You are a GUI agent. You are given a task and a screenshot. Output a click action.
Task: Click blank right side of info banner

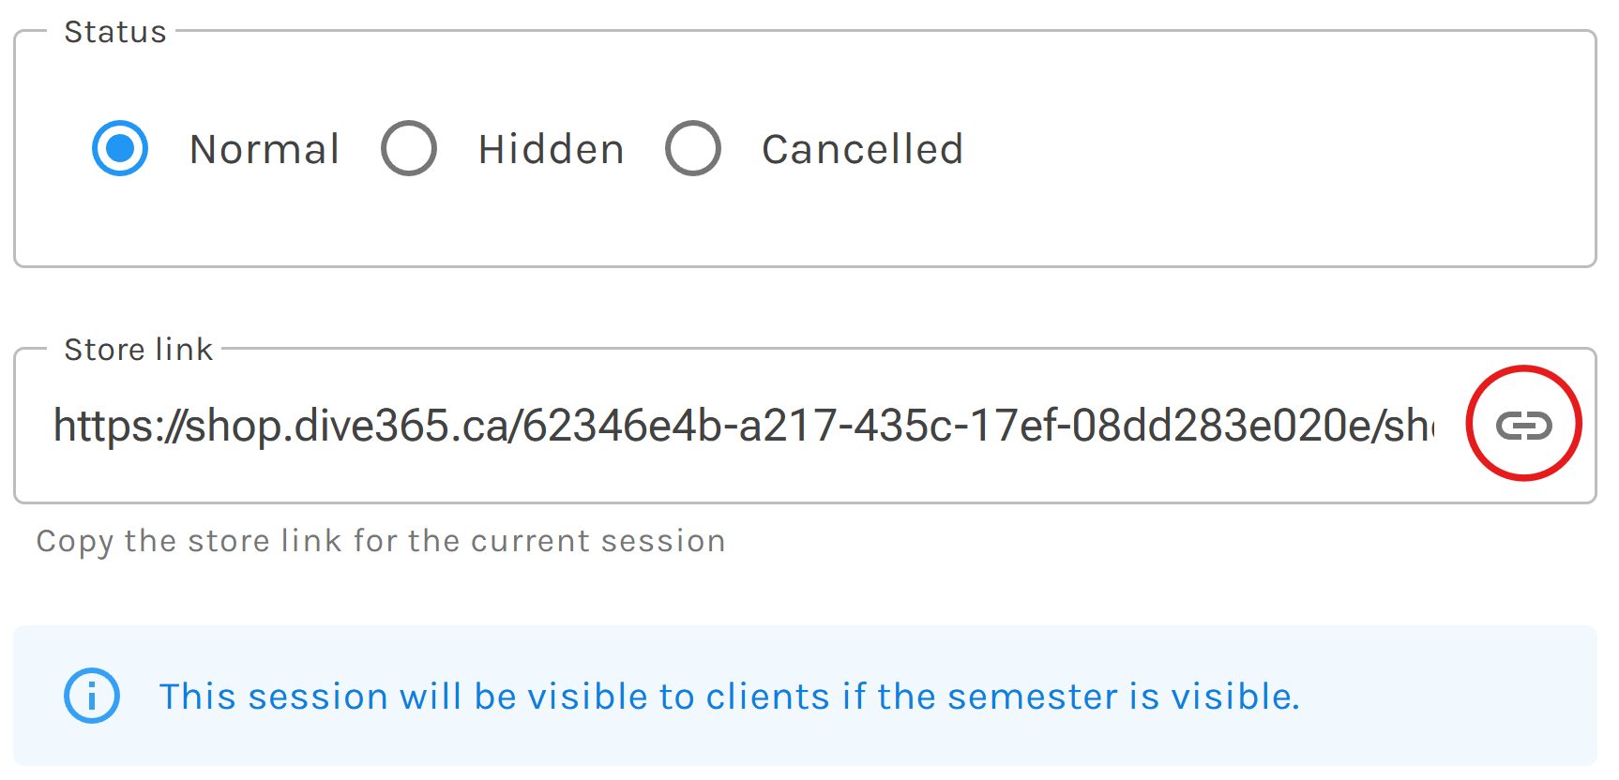point(1454,697)
